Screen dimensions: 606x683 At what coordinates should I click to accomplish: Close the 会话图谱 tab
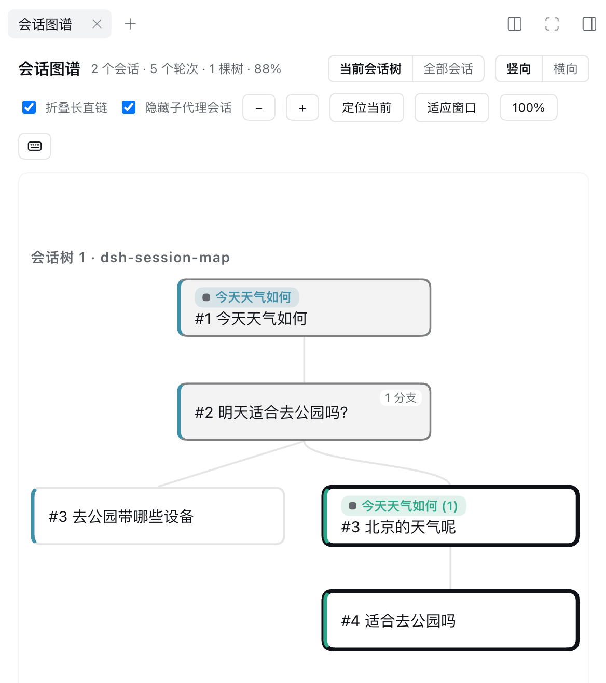click(x=97, y=24)
